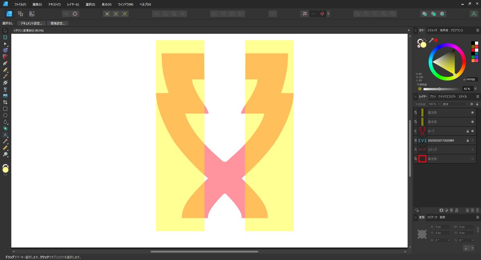This screenshot has width=481, height=260.
Task: Open the S shear dropdown
Action: click(x=473, y=240)
